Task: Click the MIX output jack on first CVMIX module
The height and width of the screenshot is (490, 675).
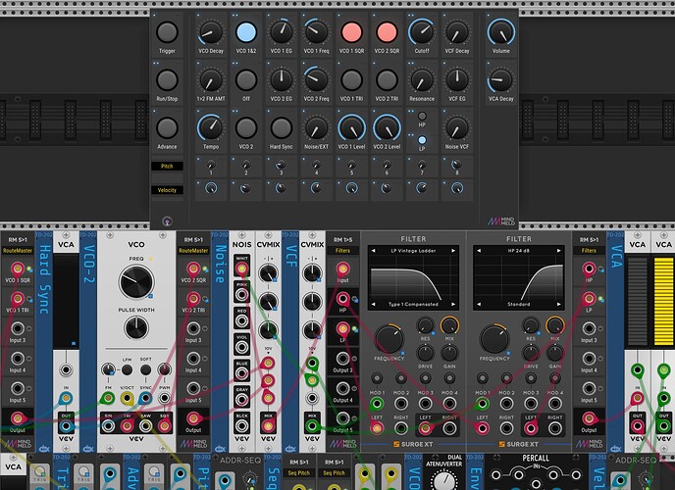Action: click(268, 426)
